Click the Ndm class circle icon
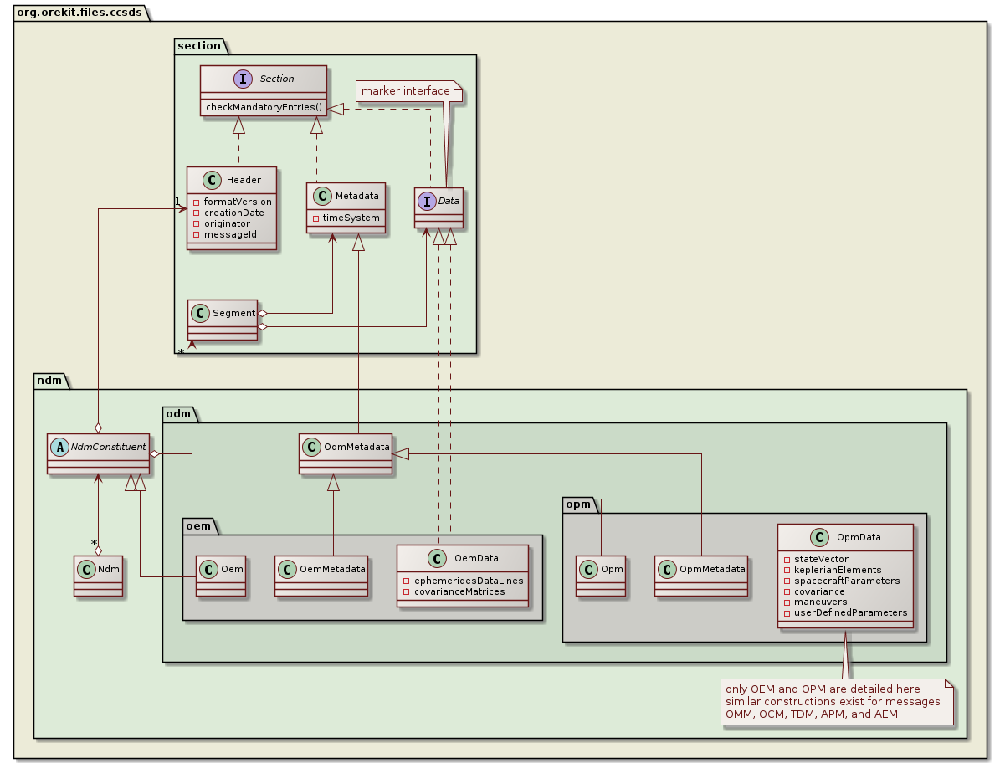Viewport: 1000px width, 763px height. tap(85, 570)
